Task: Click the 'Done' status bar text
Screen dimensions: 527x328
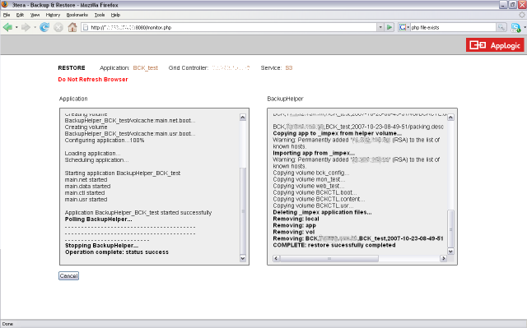Action: pyautogui.click(x=7, y=324)
